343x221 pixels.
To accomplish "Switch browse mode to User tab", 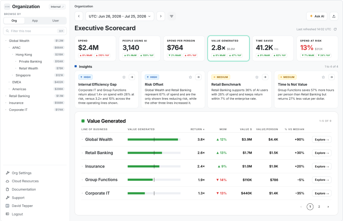I will coord(56,21).
